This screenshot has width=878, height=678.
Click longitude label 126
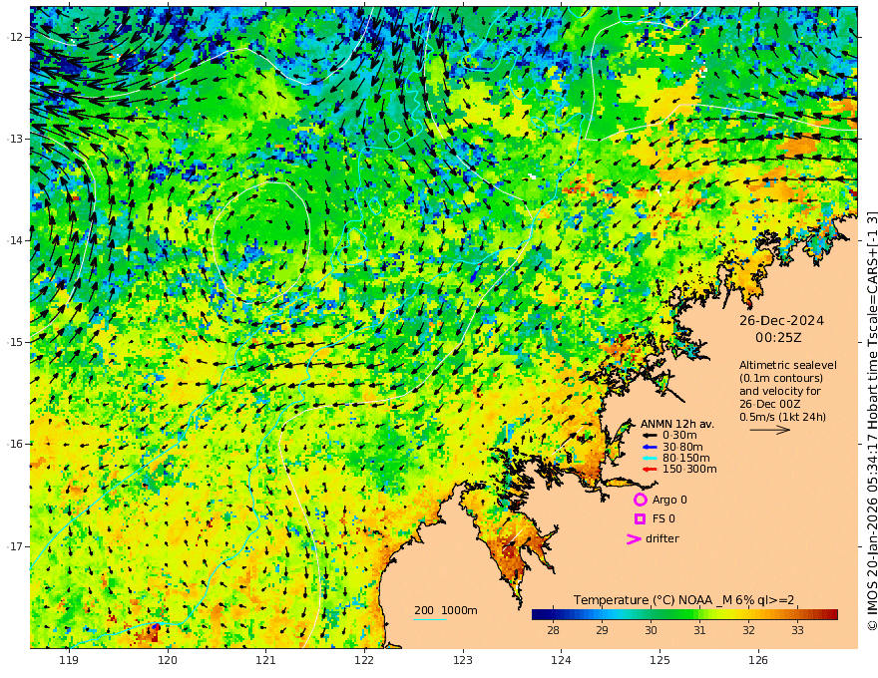[x=758, y=661]
